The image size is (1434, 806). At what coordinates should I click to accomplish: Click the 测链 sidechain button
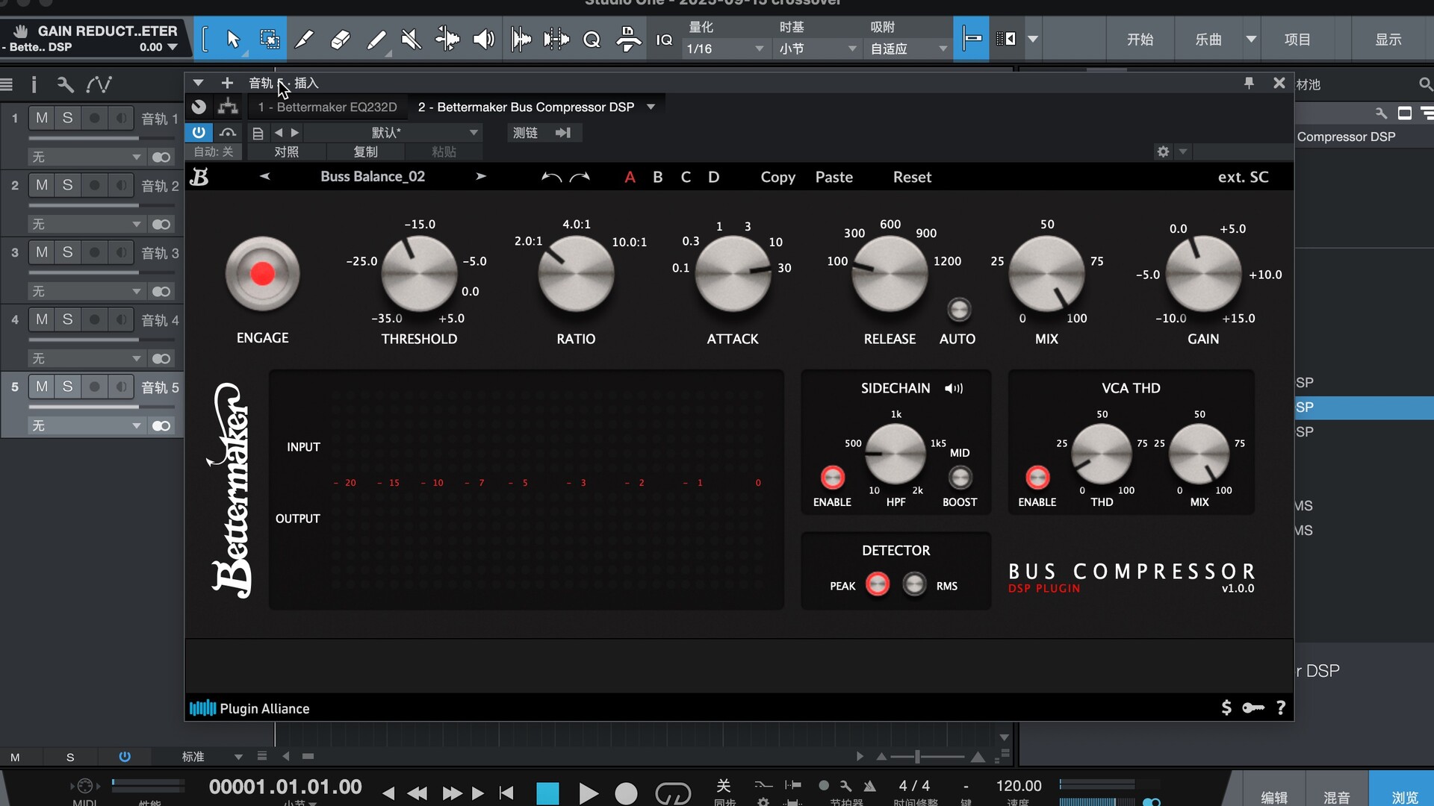click(525, 133)
